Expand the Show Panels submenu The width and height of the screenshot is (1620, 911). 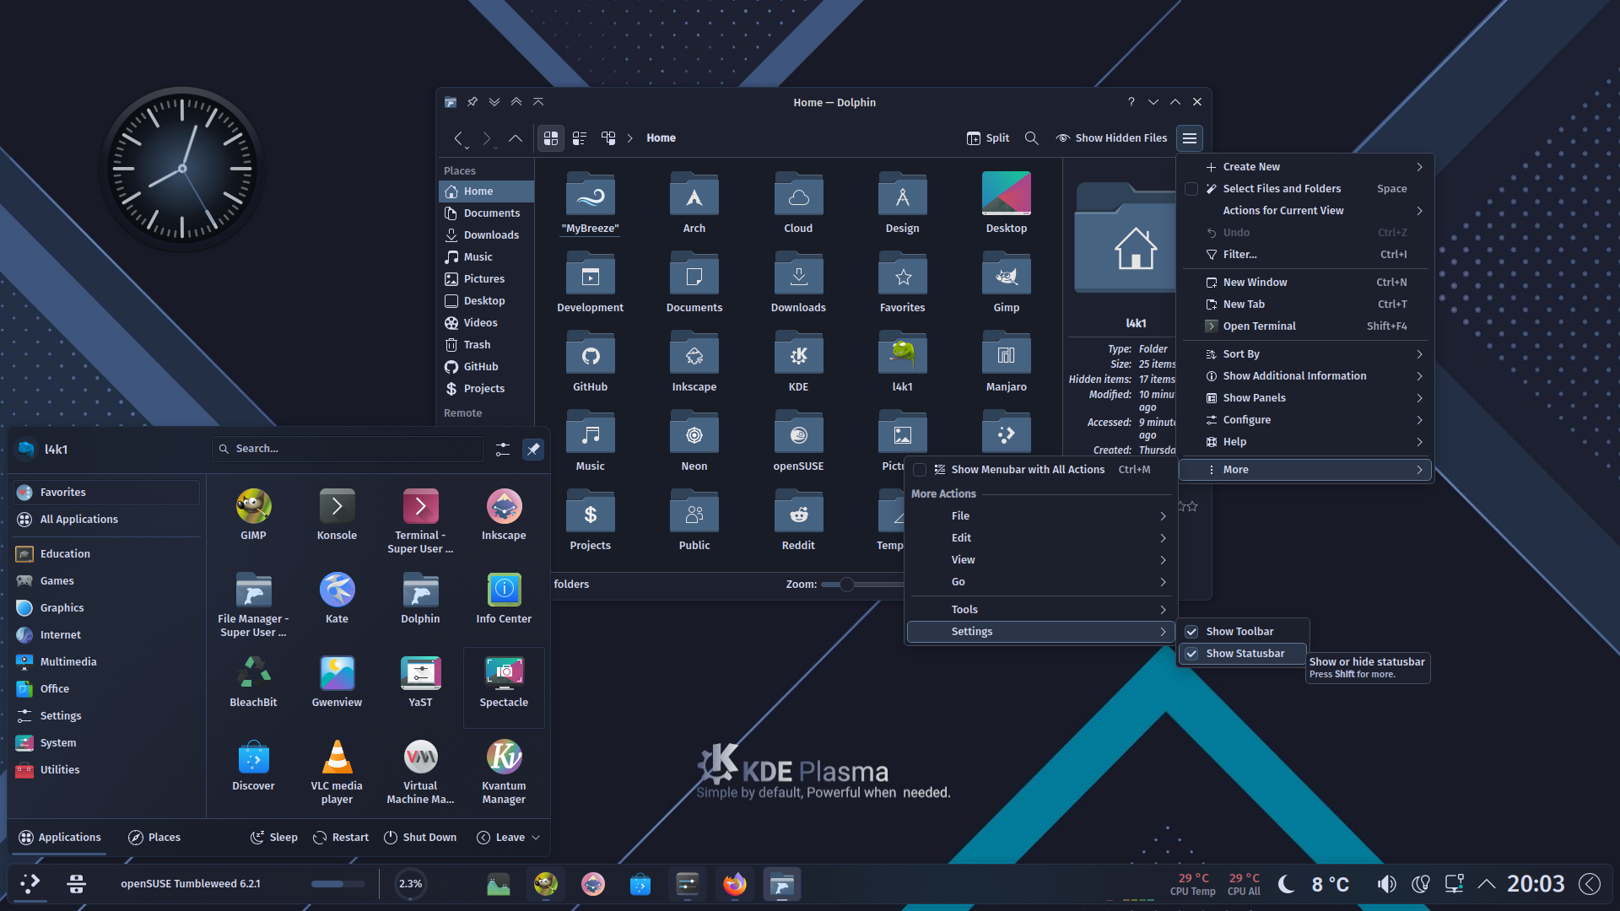(x=1304, y=398)
